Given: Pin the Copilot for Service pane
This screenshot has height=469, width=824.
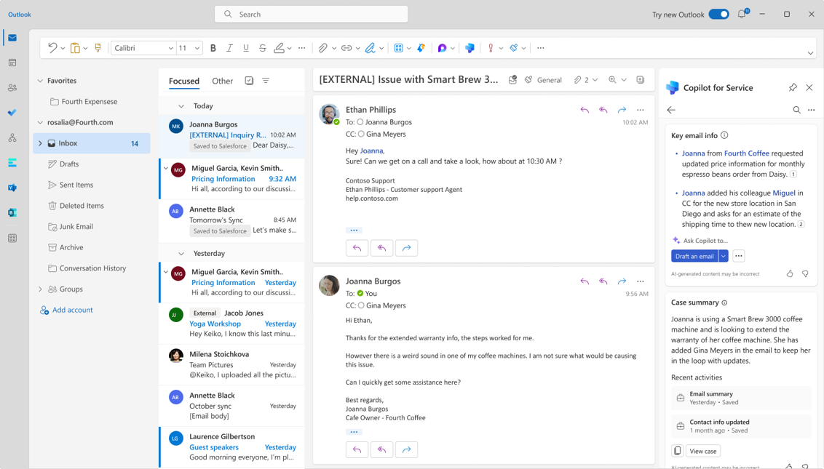Looking at the screenshot, I should coord(793,88).
